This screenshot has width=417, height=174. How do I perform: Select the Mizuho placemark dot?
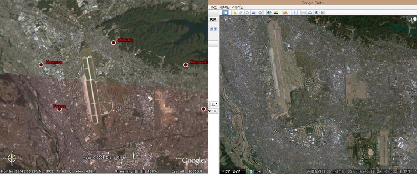113,42
